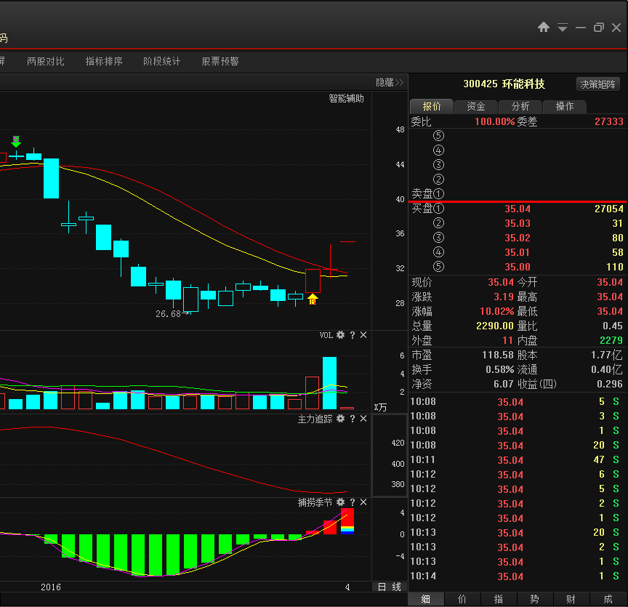Open 指标排序 in the menu bar
Screen dimensions: 628x607
coord(104,62)
